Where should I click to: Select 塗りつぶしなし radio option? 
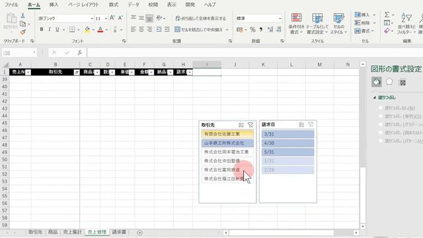pyautogui.click(x=381, y=108)
